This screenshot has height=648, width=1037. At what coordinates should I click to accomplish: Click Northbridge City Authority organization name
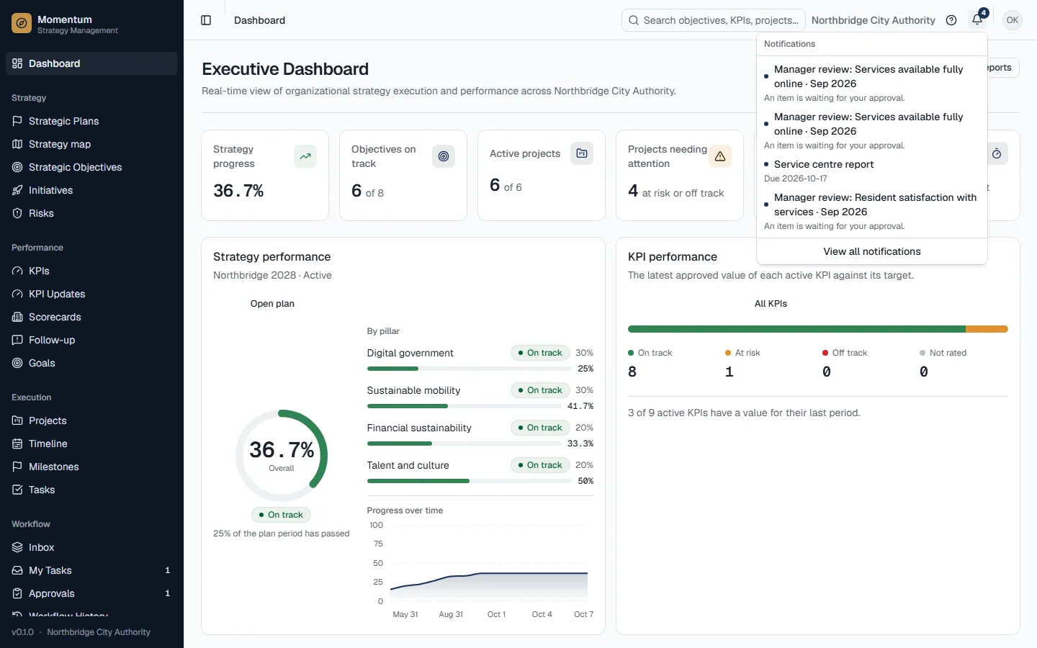[x=873, y=20]
